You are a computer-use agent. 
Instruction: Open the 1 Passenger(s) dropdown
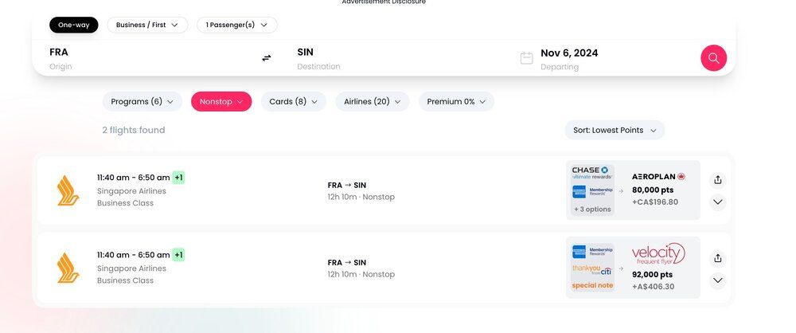236,25
